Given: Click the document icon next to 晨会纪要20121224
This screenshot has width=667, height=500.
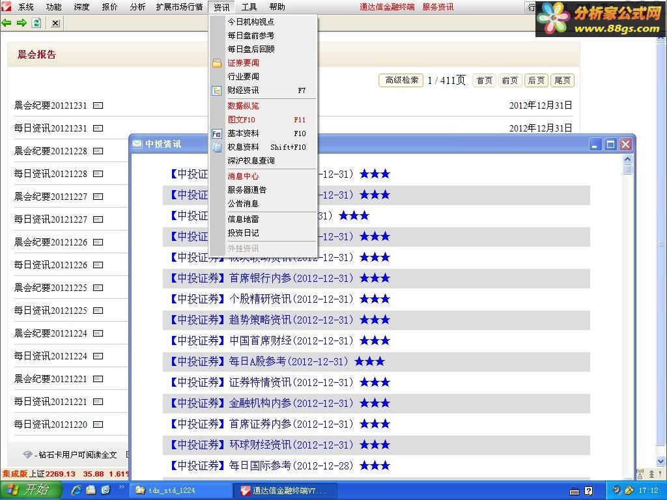Looking at the screenshot, I should pyautogui.click(x=98, y=333).
